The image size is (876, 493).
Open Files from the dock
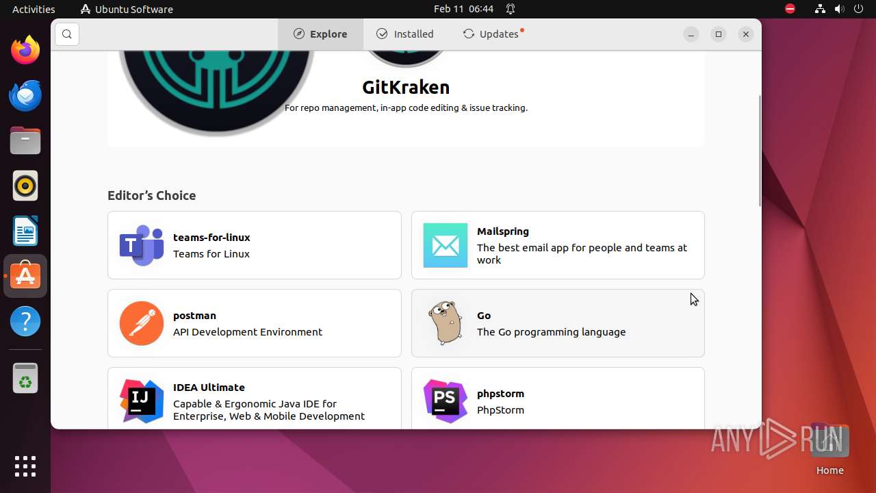point(25,140)
